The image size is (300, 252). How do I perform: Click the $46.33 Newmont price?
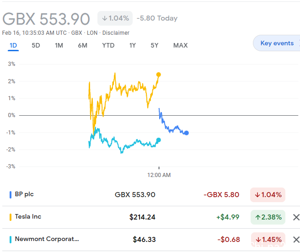click(144, 240)
